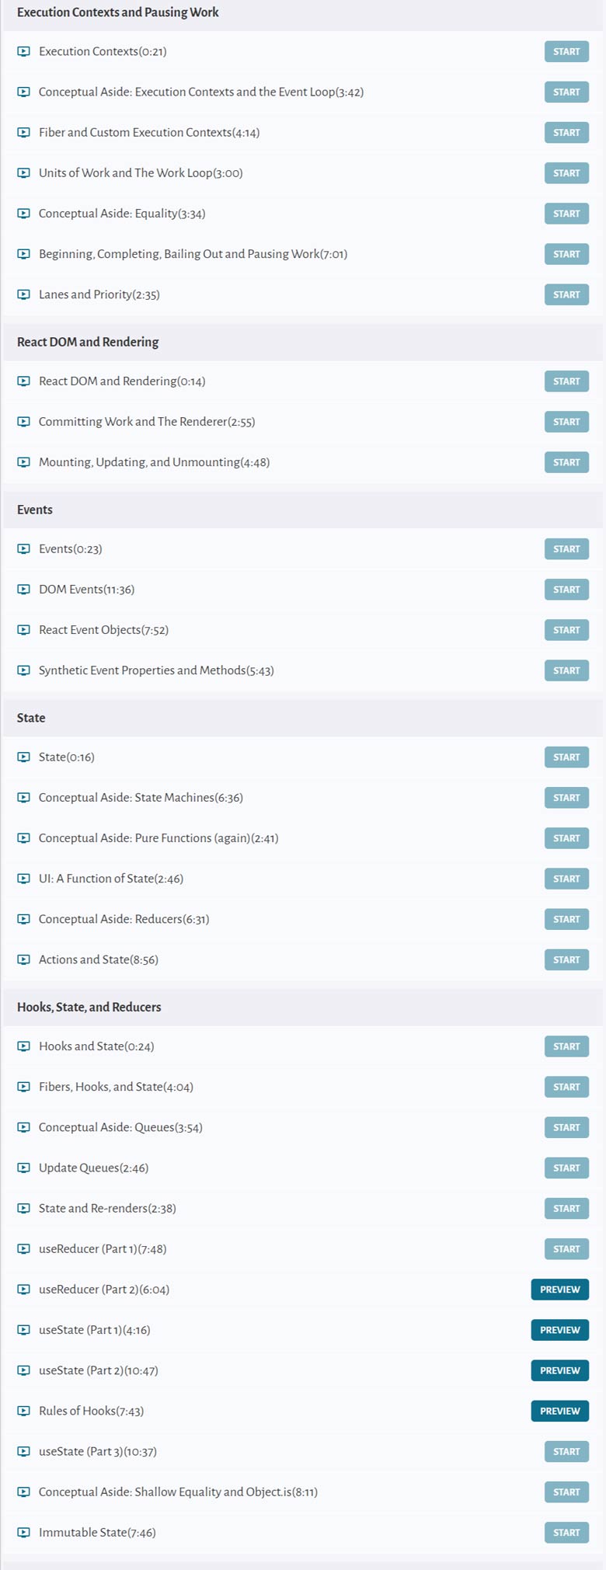Open React Event Objects(7:52) lesson title
Screen dimensions: 606x1570
pyautogui.click(x=103, y=630)
